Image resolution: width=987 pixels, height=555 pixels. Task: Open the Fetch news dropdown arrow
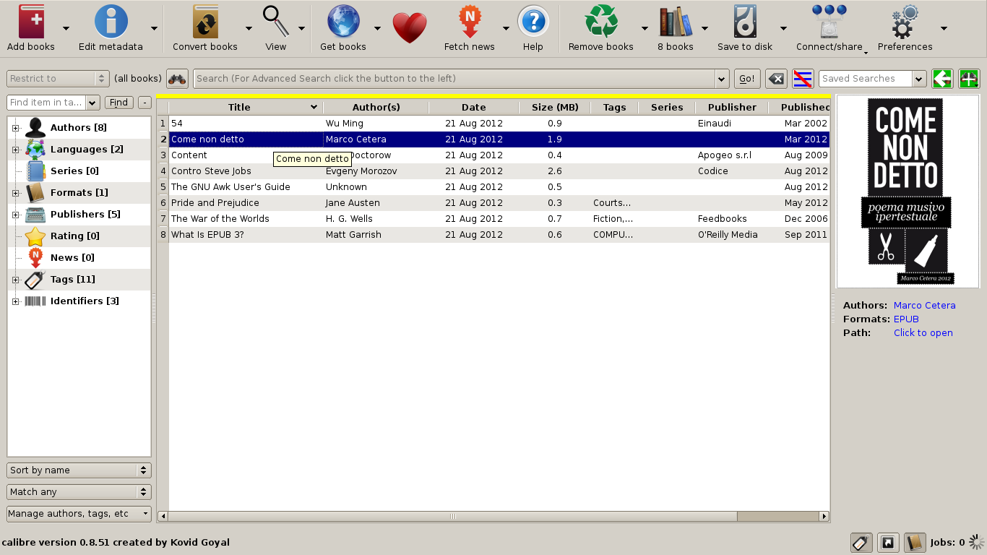click(506, 28)
